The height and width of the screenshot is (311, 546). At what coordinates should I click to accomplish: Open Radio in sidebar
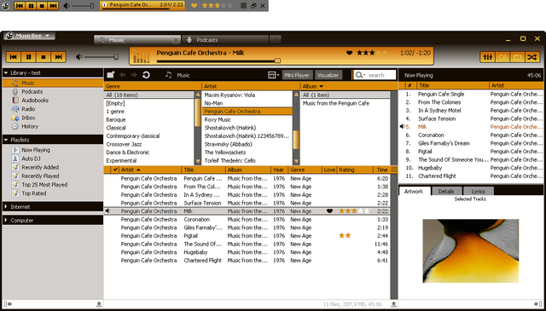tap(28, 109)
